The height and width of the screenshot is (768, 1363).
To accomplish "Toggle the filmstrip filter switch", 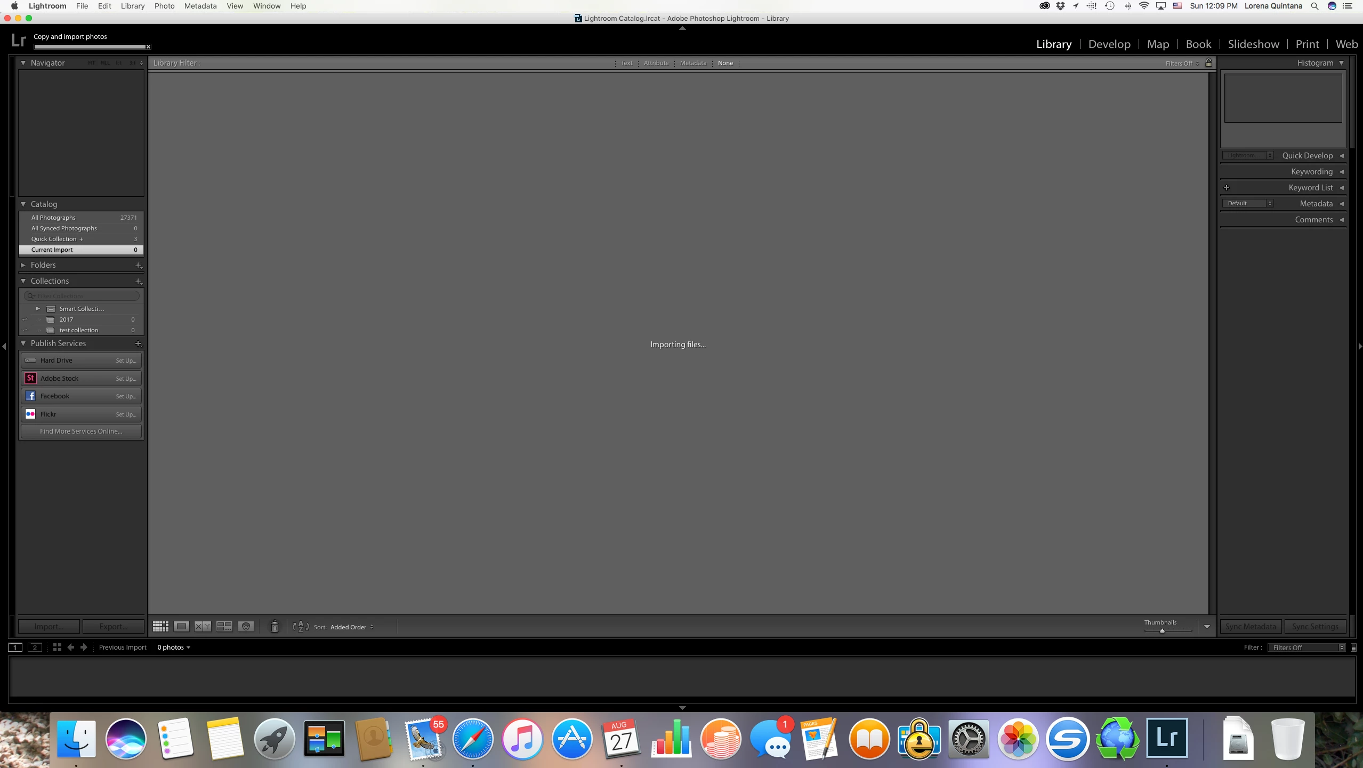I will click(1353, 647).
